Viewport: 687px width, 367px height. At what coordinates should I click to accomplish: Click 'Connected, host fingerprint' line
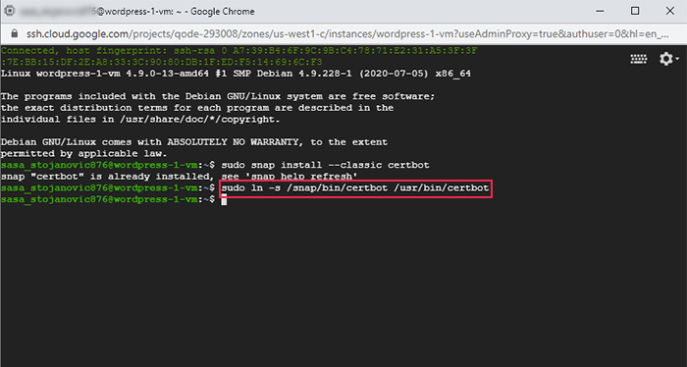pos(239,51)
